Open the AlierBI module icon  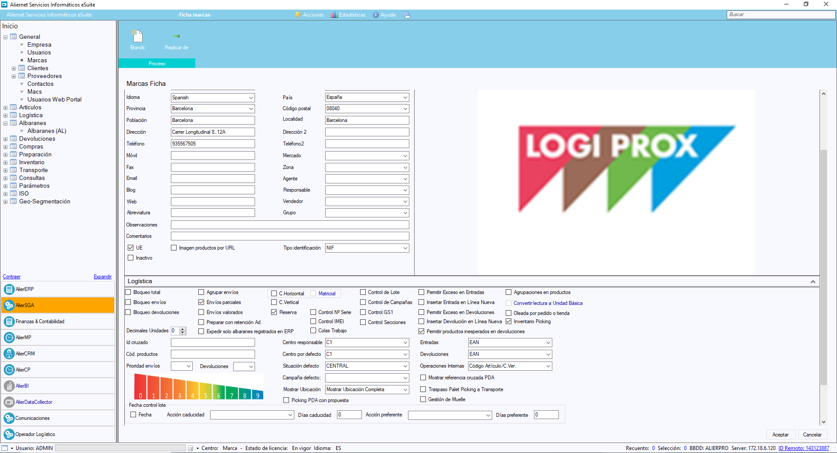tap(9, 386)
